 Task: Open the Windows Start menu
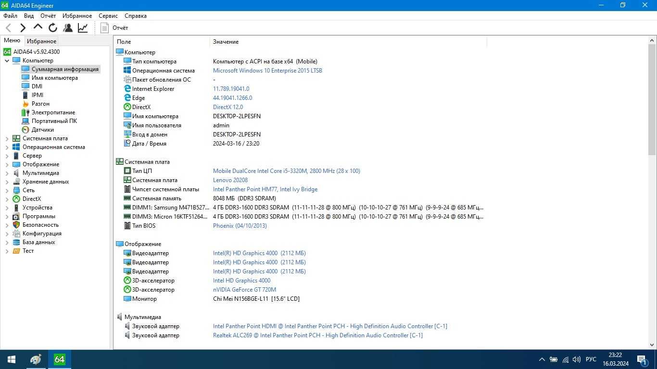[12, 359]
